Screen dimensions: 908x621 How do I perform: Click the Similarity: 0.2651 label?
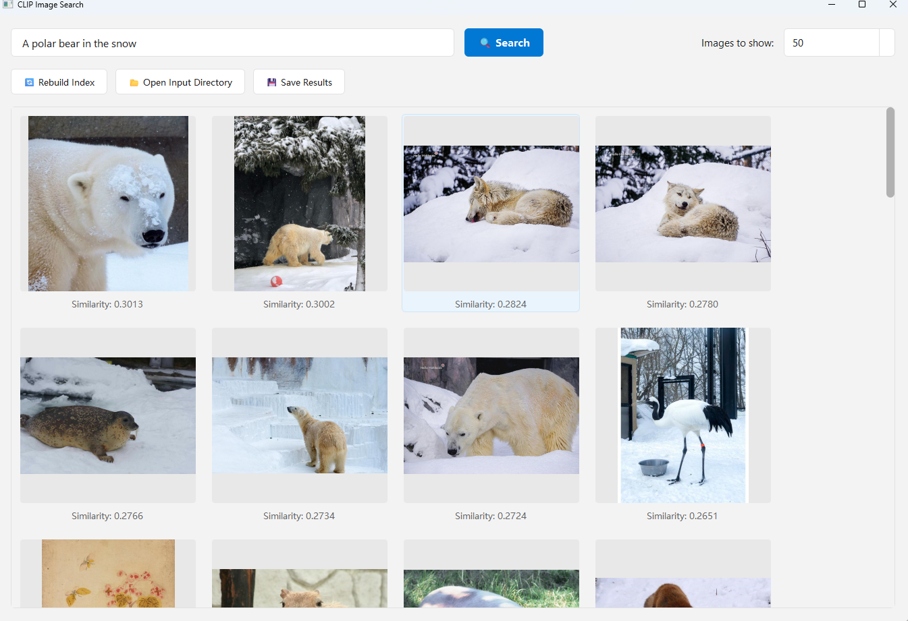pos(683,516)
